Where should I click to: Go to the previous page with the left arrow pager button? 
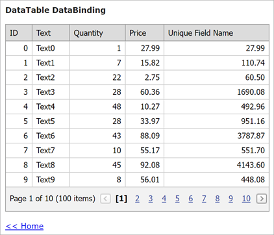[105, 199]
